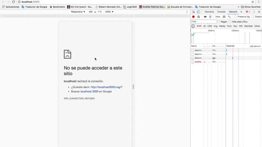Open the Bookmarks star bookmark

(x=57, y=7)
